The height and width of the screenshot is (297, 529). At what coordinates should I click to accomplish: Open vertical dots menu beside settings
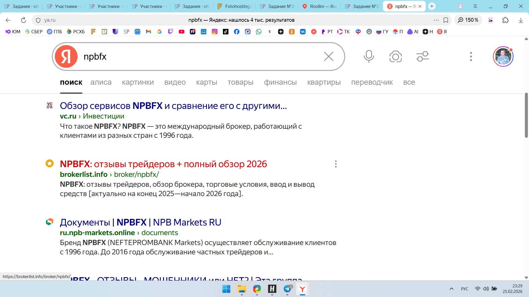[x=471, y=56]
